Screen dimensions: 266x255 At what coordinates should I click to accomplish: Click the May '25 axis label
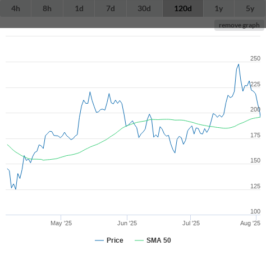(x=61, y=223)
